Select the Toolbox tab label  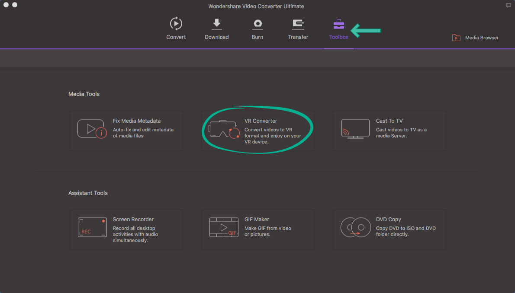click(338, 37)
